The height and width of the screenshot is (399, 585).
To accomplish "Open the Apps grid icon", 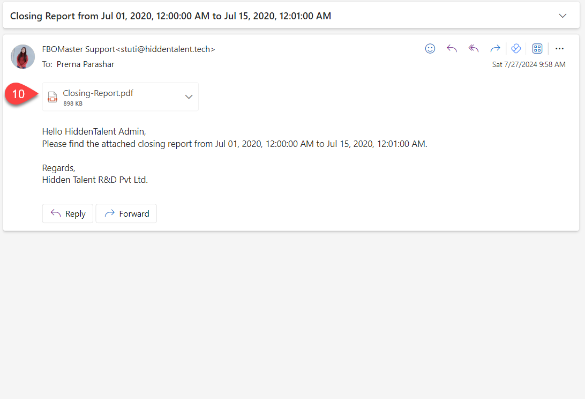I will (537, 49).
